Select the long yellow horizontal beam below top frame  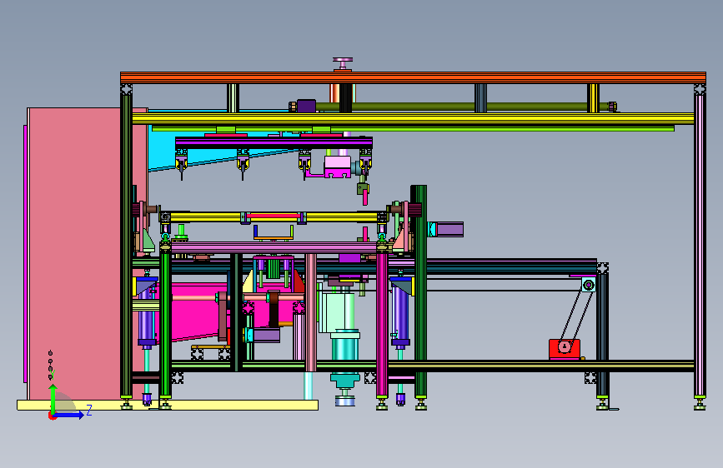[x=413, y=119]
